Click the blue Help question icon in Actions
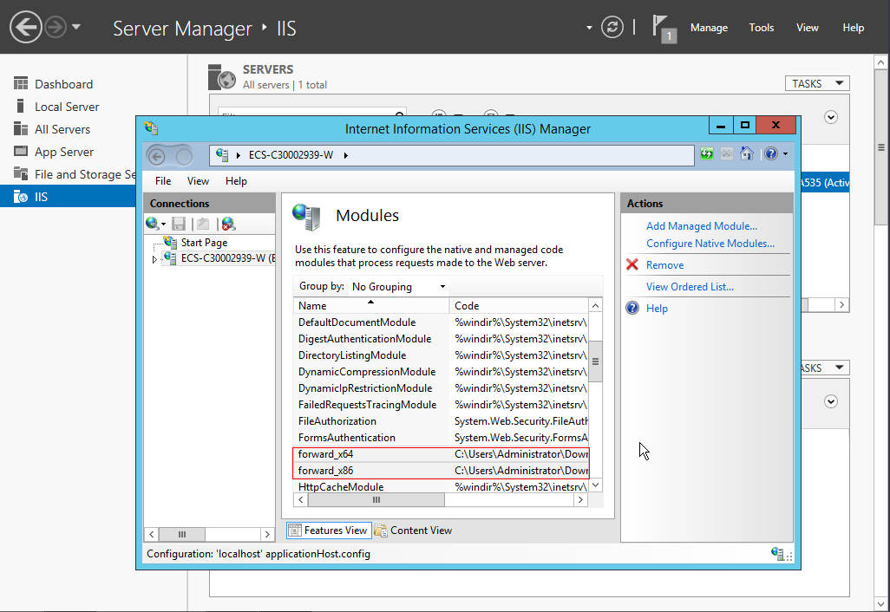890x612 pixels. [632, 308]
